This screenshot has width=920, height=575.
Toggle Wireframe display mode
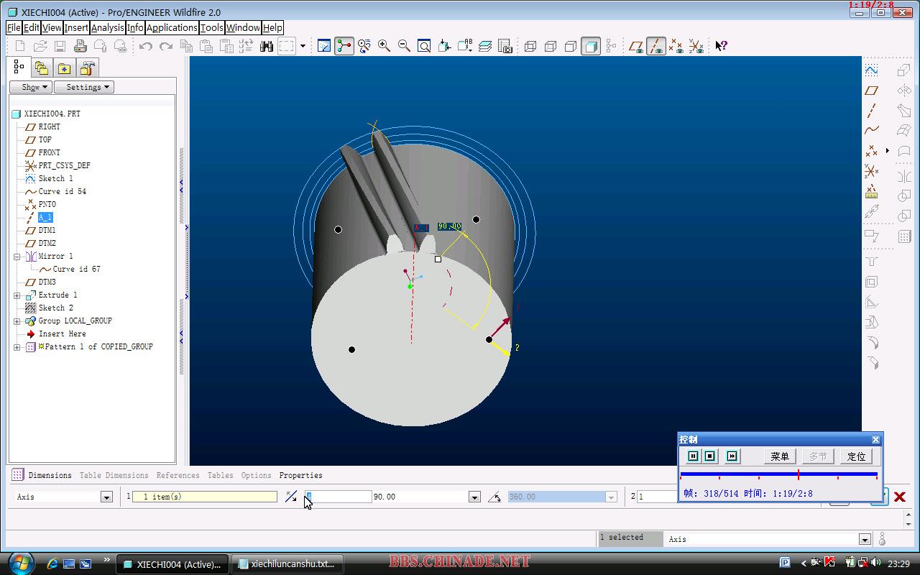pos(530,46)
